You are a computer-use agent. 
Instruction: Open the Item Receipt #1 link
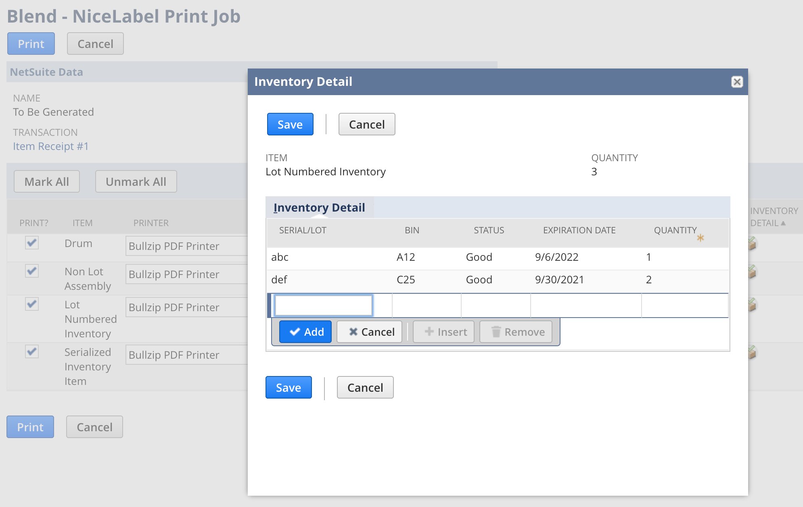pyautogui.click(x=50, y=146)
